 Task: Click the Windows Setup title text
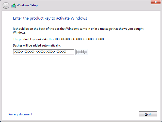pyautogui.click(x=27, y=5)
